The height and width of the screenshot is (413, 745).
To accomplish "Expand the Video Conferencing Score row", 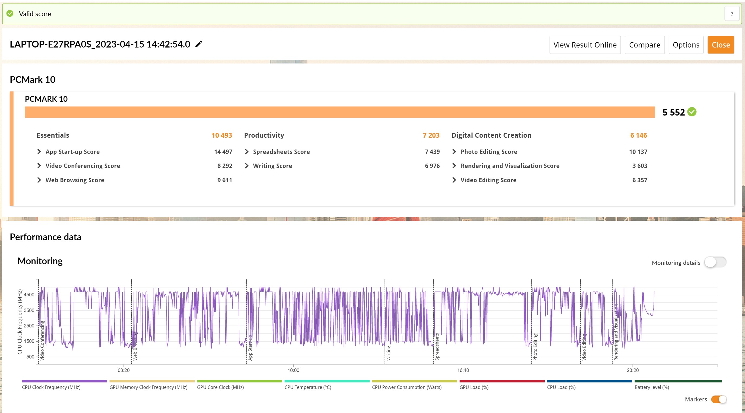I will (39, 166).
